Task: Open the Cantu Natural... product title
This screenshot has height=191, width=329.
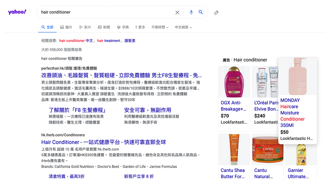Action: point(263,173)
